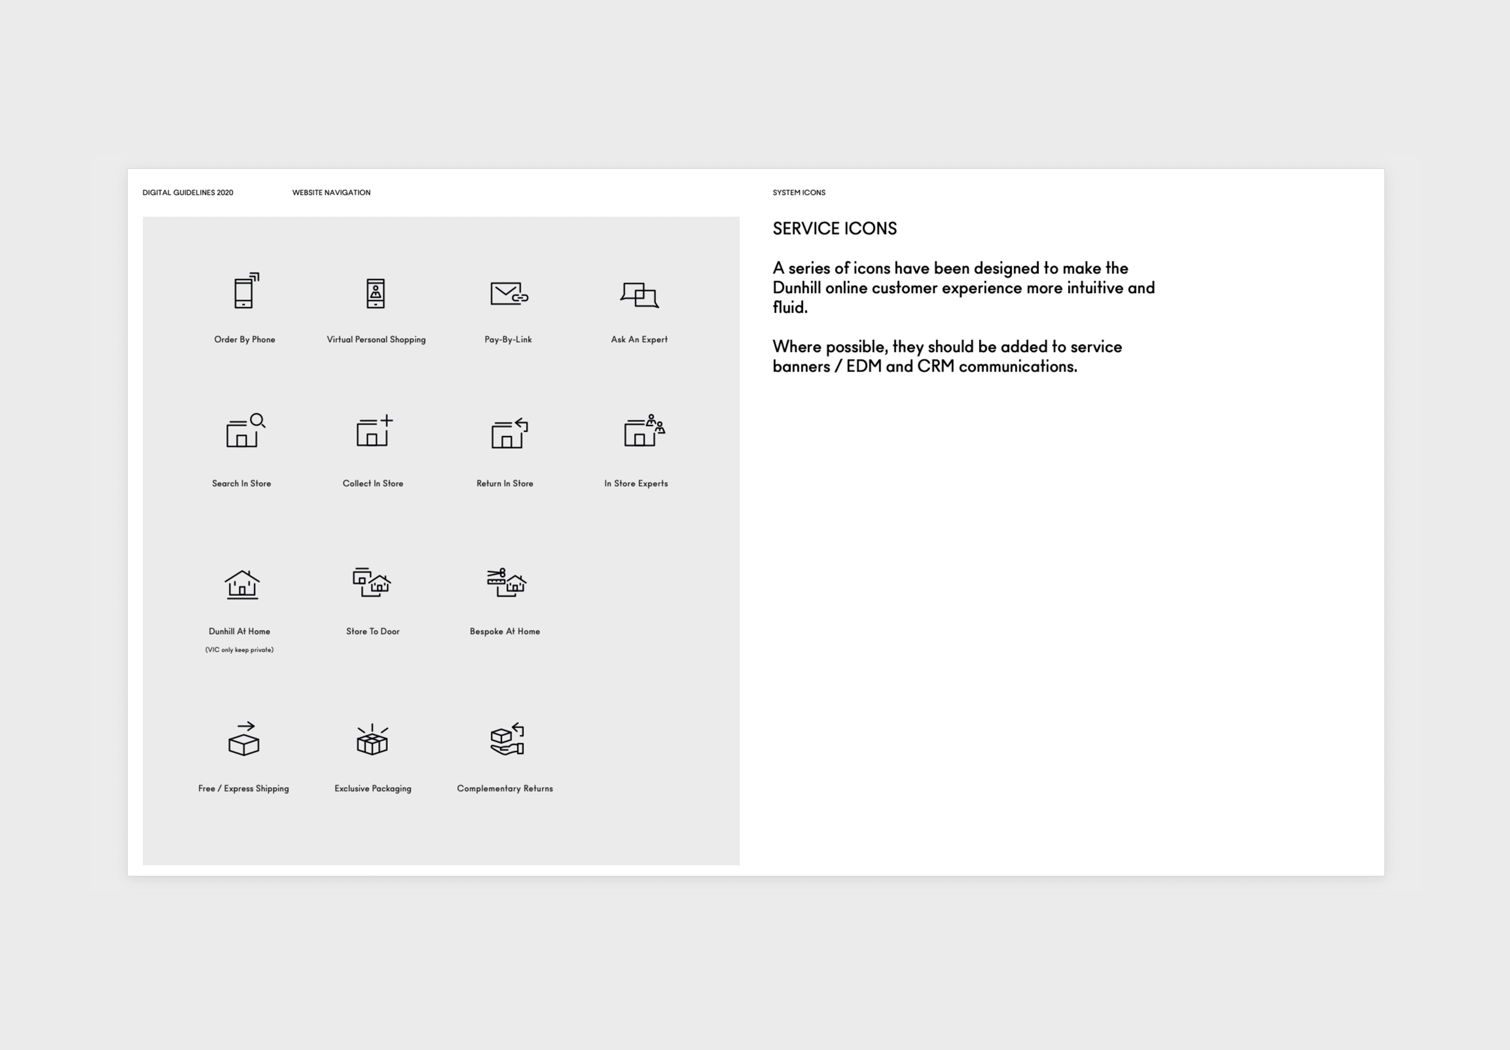
Task: Click the Return In Store icon
Action: click(x=509, y=433)
